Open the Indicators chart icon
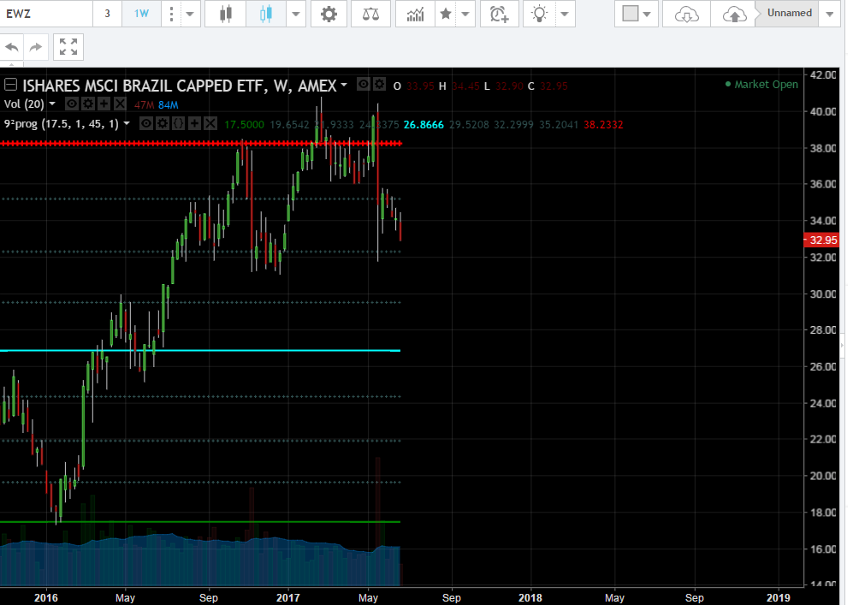The image size is (853, 605). coord(415,14)
